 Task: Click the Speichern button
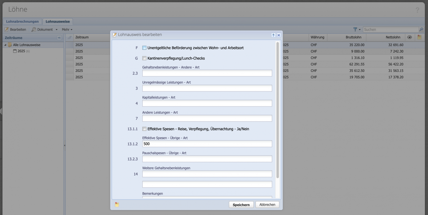click(241, 204)
